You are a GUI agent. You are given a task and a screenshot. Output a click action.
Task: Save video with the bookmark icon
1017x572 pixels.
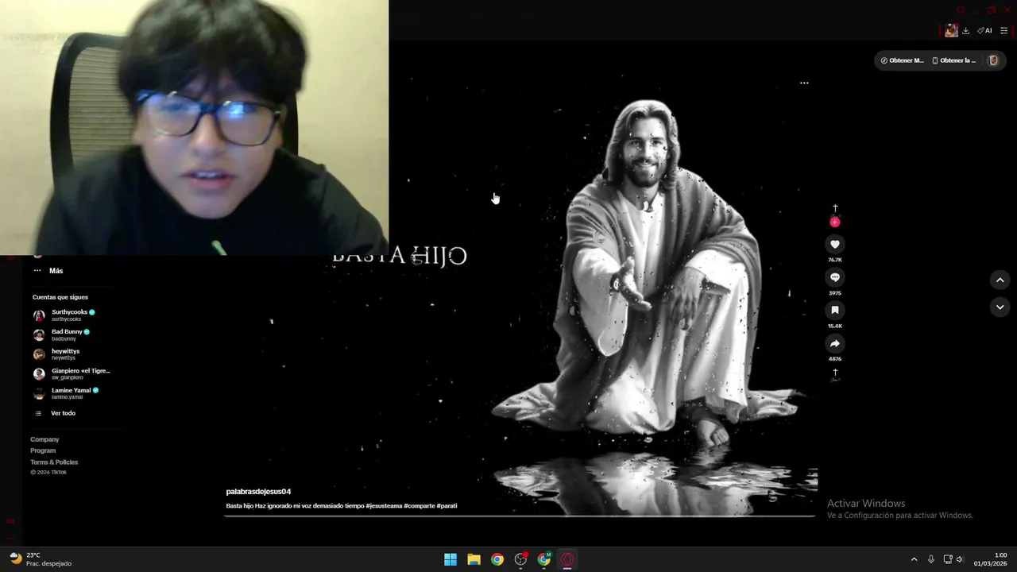(x=834, y=310)
